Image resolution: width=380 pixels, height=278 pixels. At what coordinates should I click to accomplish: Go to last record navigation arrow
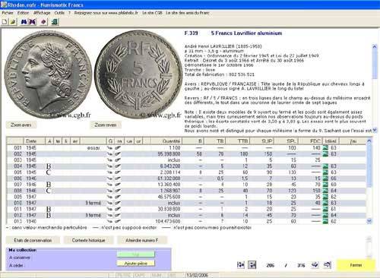tap(328, 265)
